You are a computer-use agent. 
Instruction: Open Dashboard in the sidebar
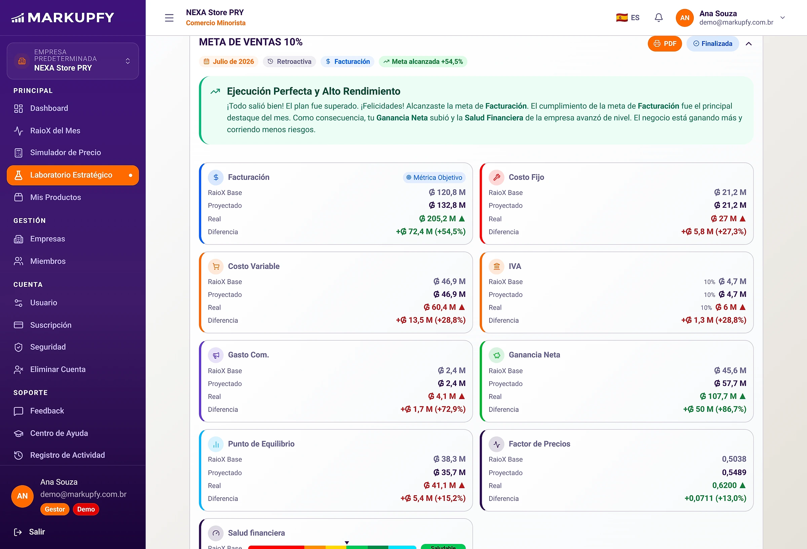click(73, 108)
